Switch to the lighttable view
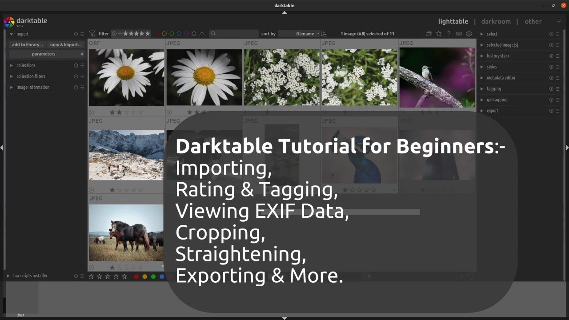Screen dimensions: 569x320 [453, 21]
